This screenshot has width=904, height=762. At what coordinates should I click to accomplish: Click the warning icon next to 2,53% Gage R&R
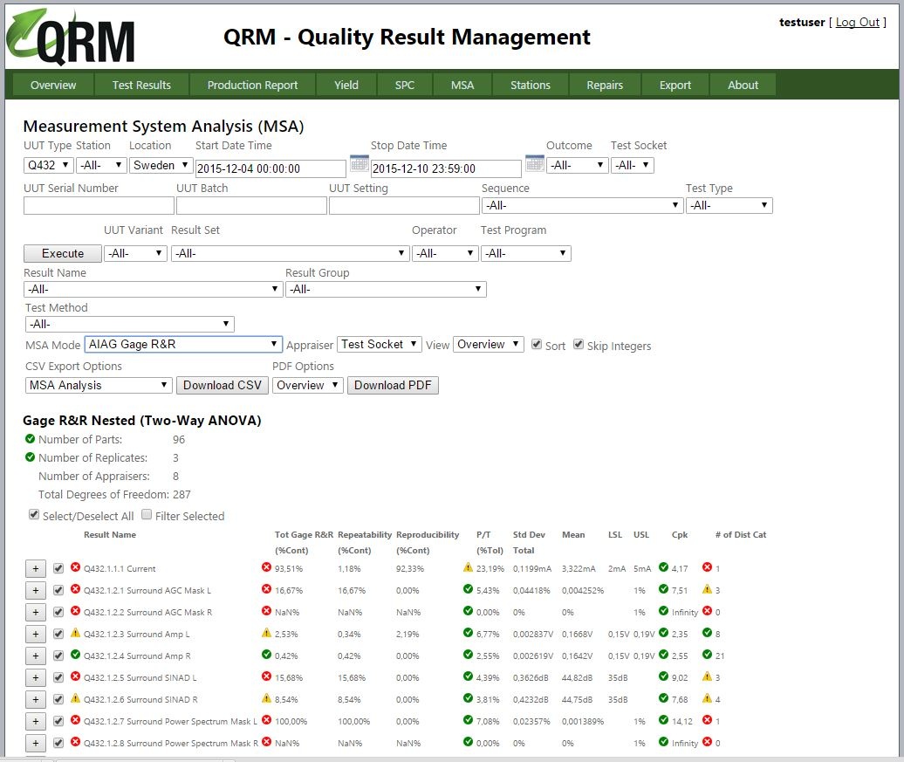pyautogui.click(x=266, y=633)
